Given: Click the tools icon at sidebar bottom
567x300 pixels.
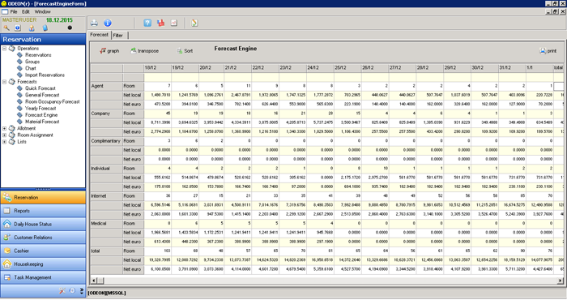Looking at the screenshot, I should point(62,290).
